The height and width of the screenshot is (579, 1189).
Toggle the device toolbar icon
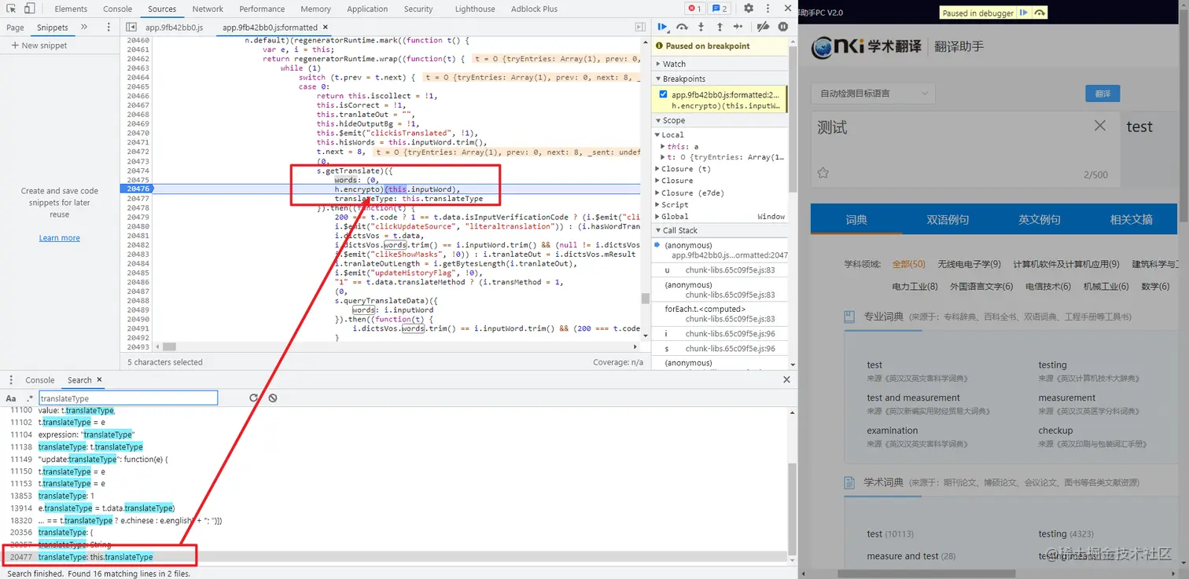coord(29,9)
